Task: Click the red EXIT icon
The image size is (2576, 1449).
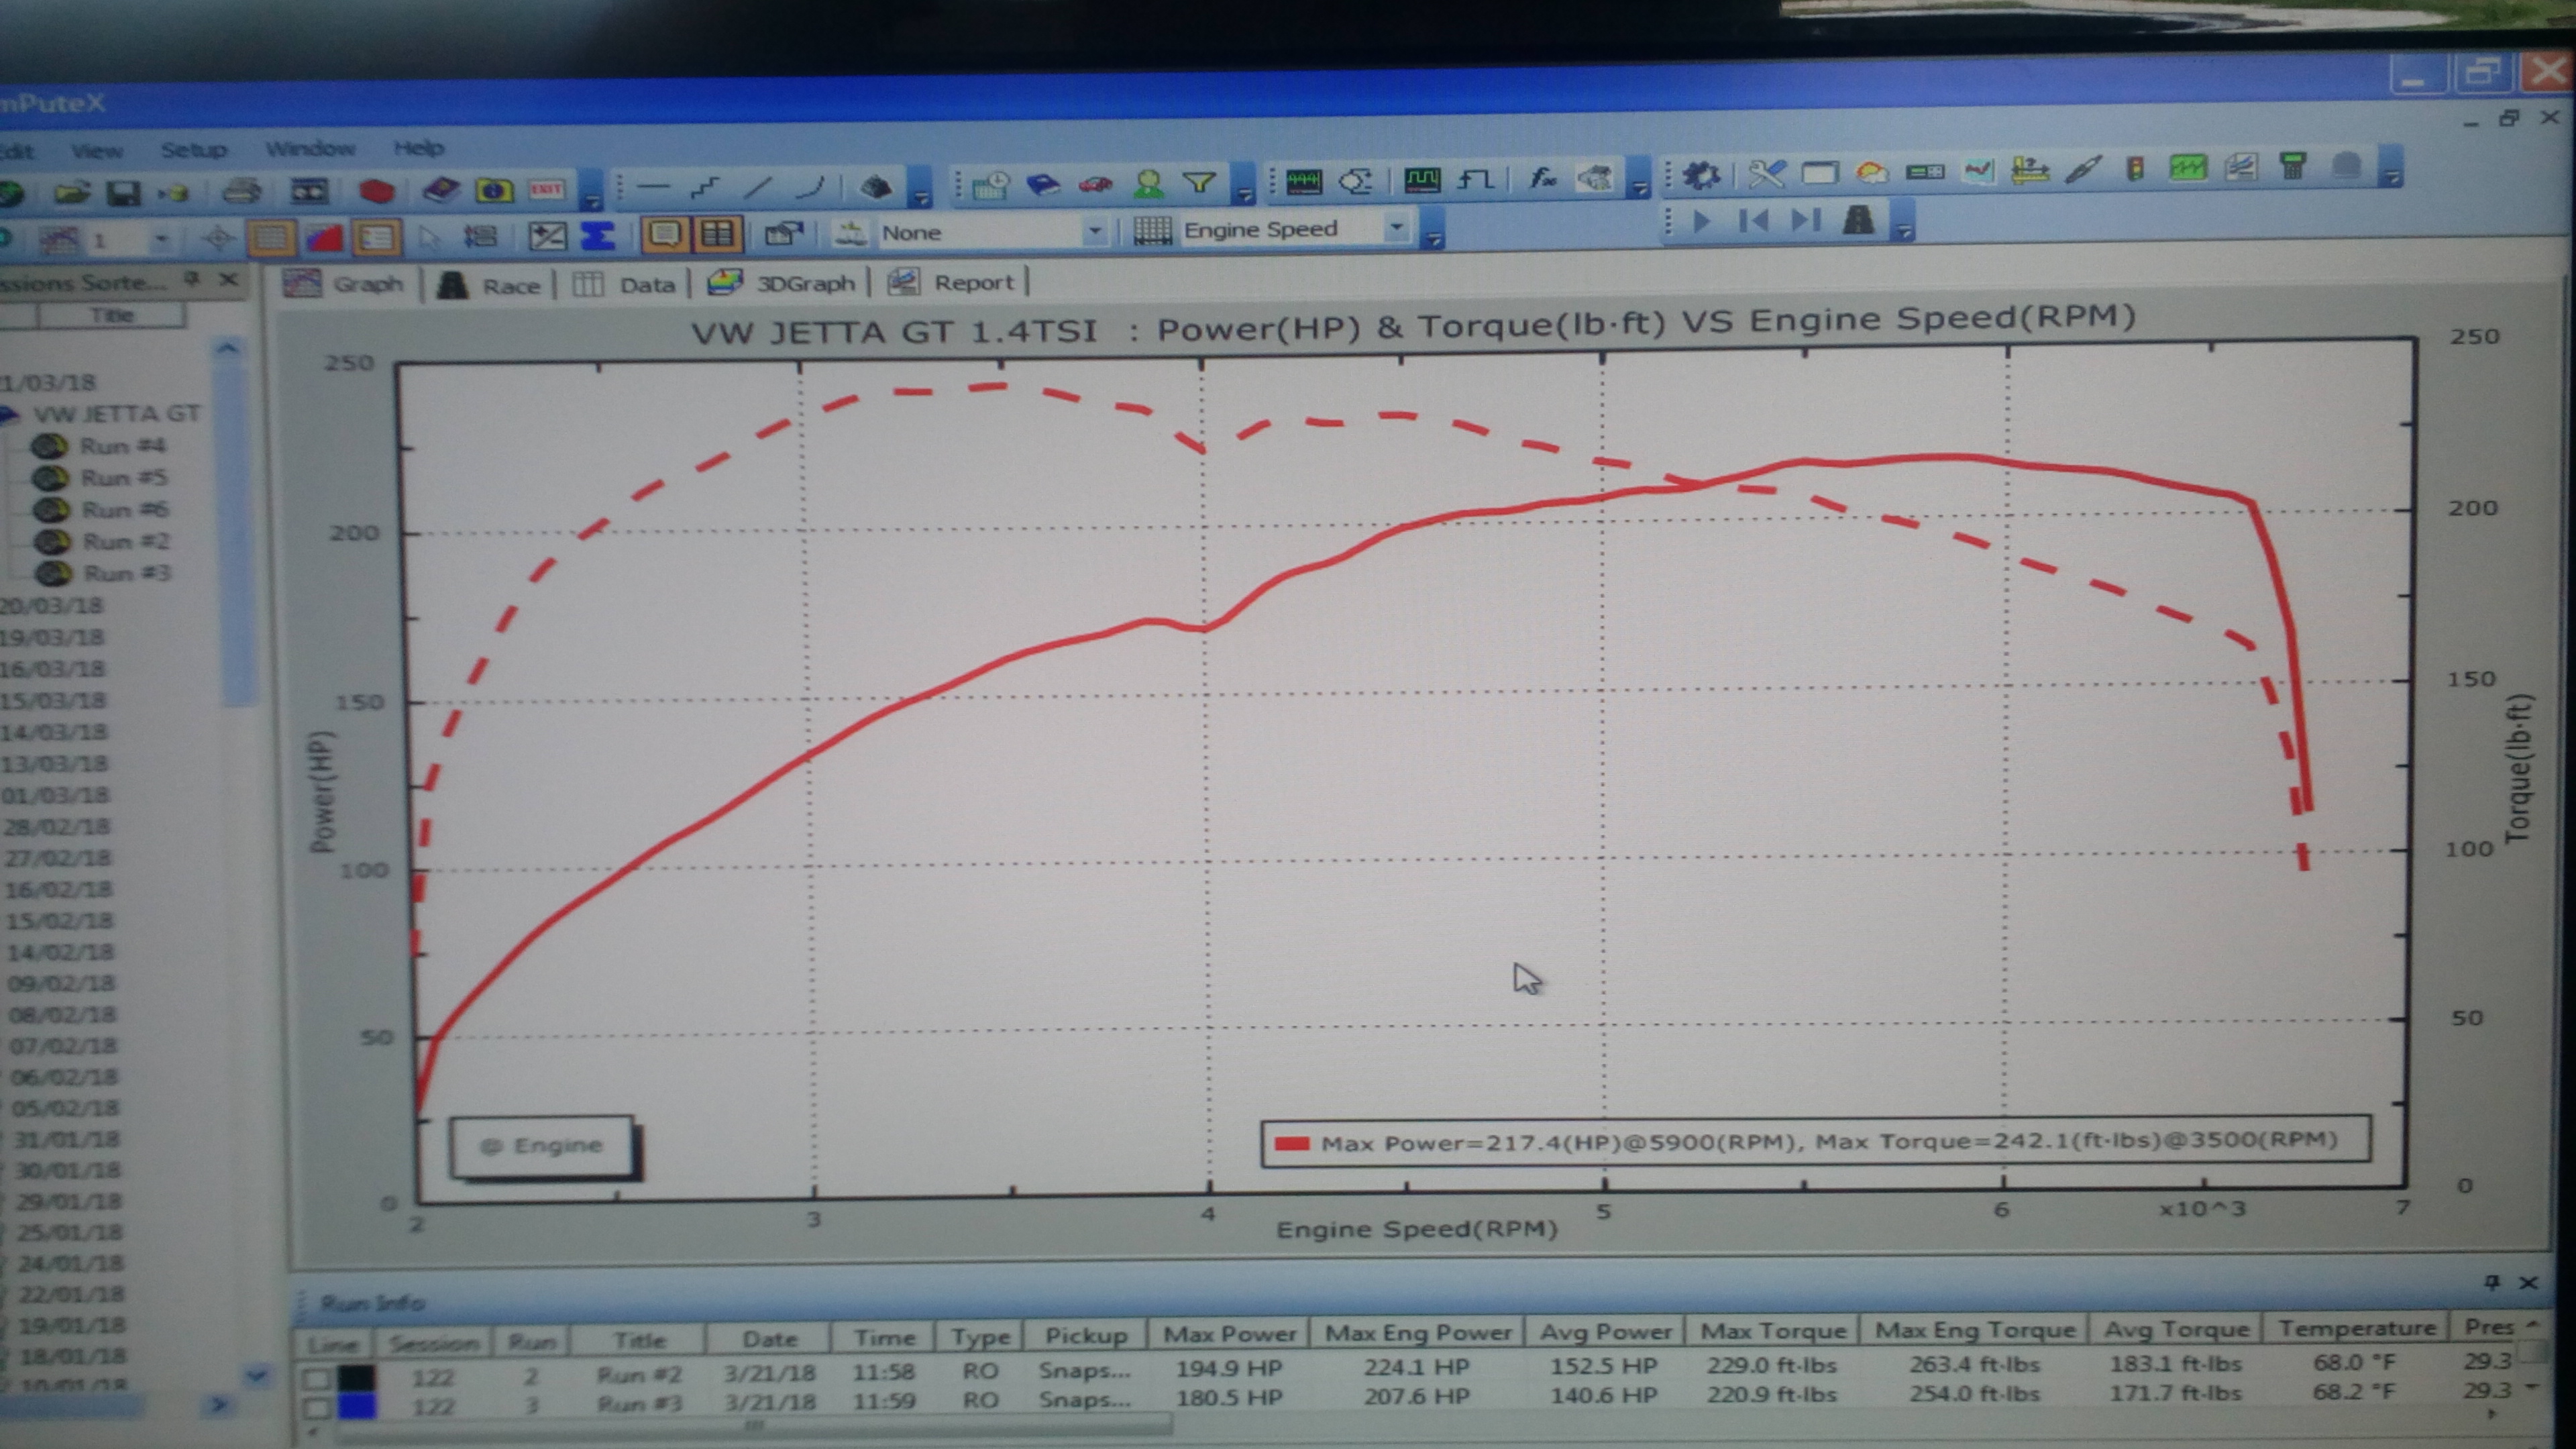Action: 547,189
